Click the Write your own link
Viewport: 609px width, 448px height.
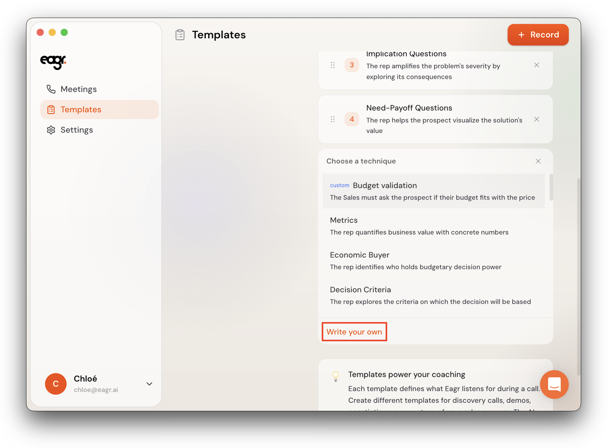354,332
